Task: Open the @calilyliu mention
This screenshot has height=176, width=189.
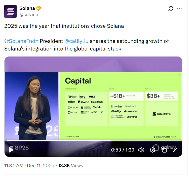Action: coord(77,41)
